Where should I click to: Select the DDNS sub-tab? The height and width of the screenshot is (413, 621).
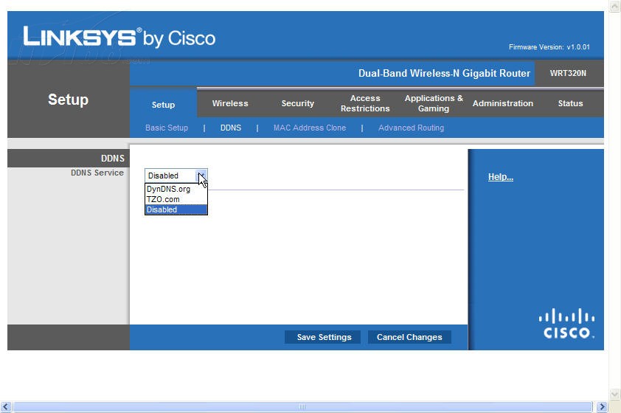pos(231,128)
